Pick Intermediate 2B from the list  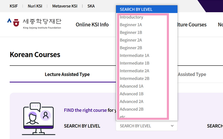click(134, 79)
